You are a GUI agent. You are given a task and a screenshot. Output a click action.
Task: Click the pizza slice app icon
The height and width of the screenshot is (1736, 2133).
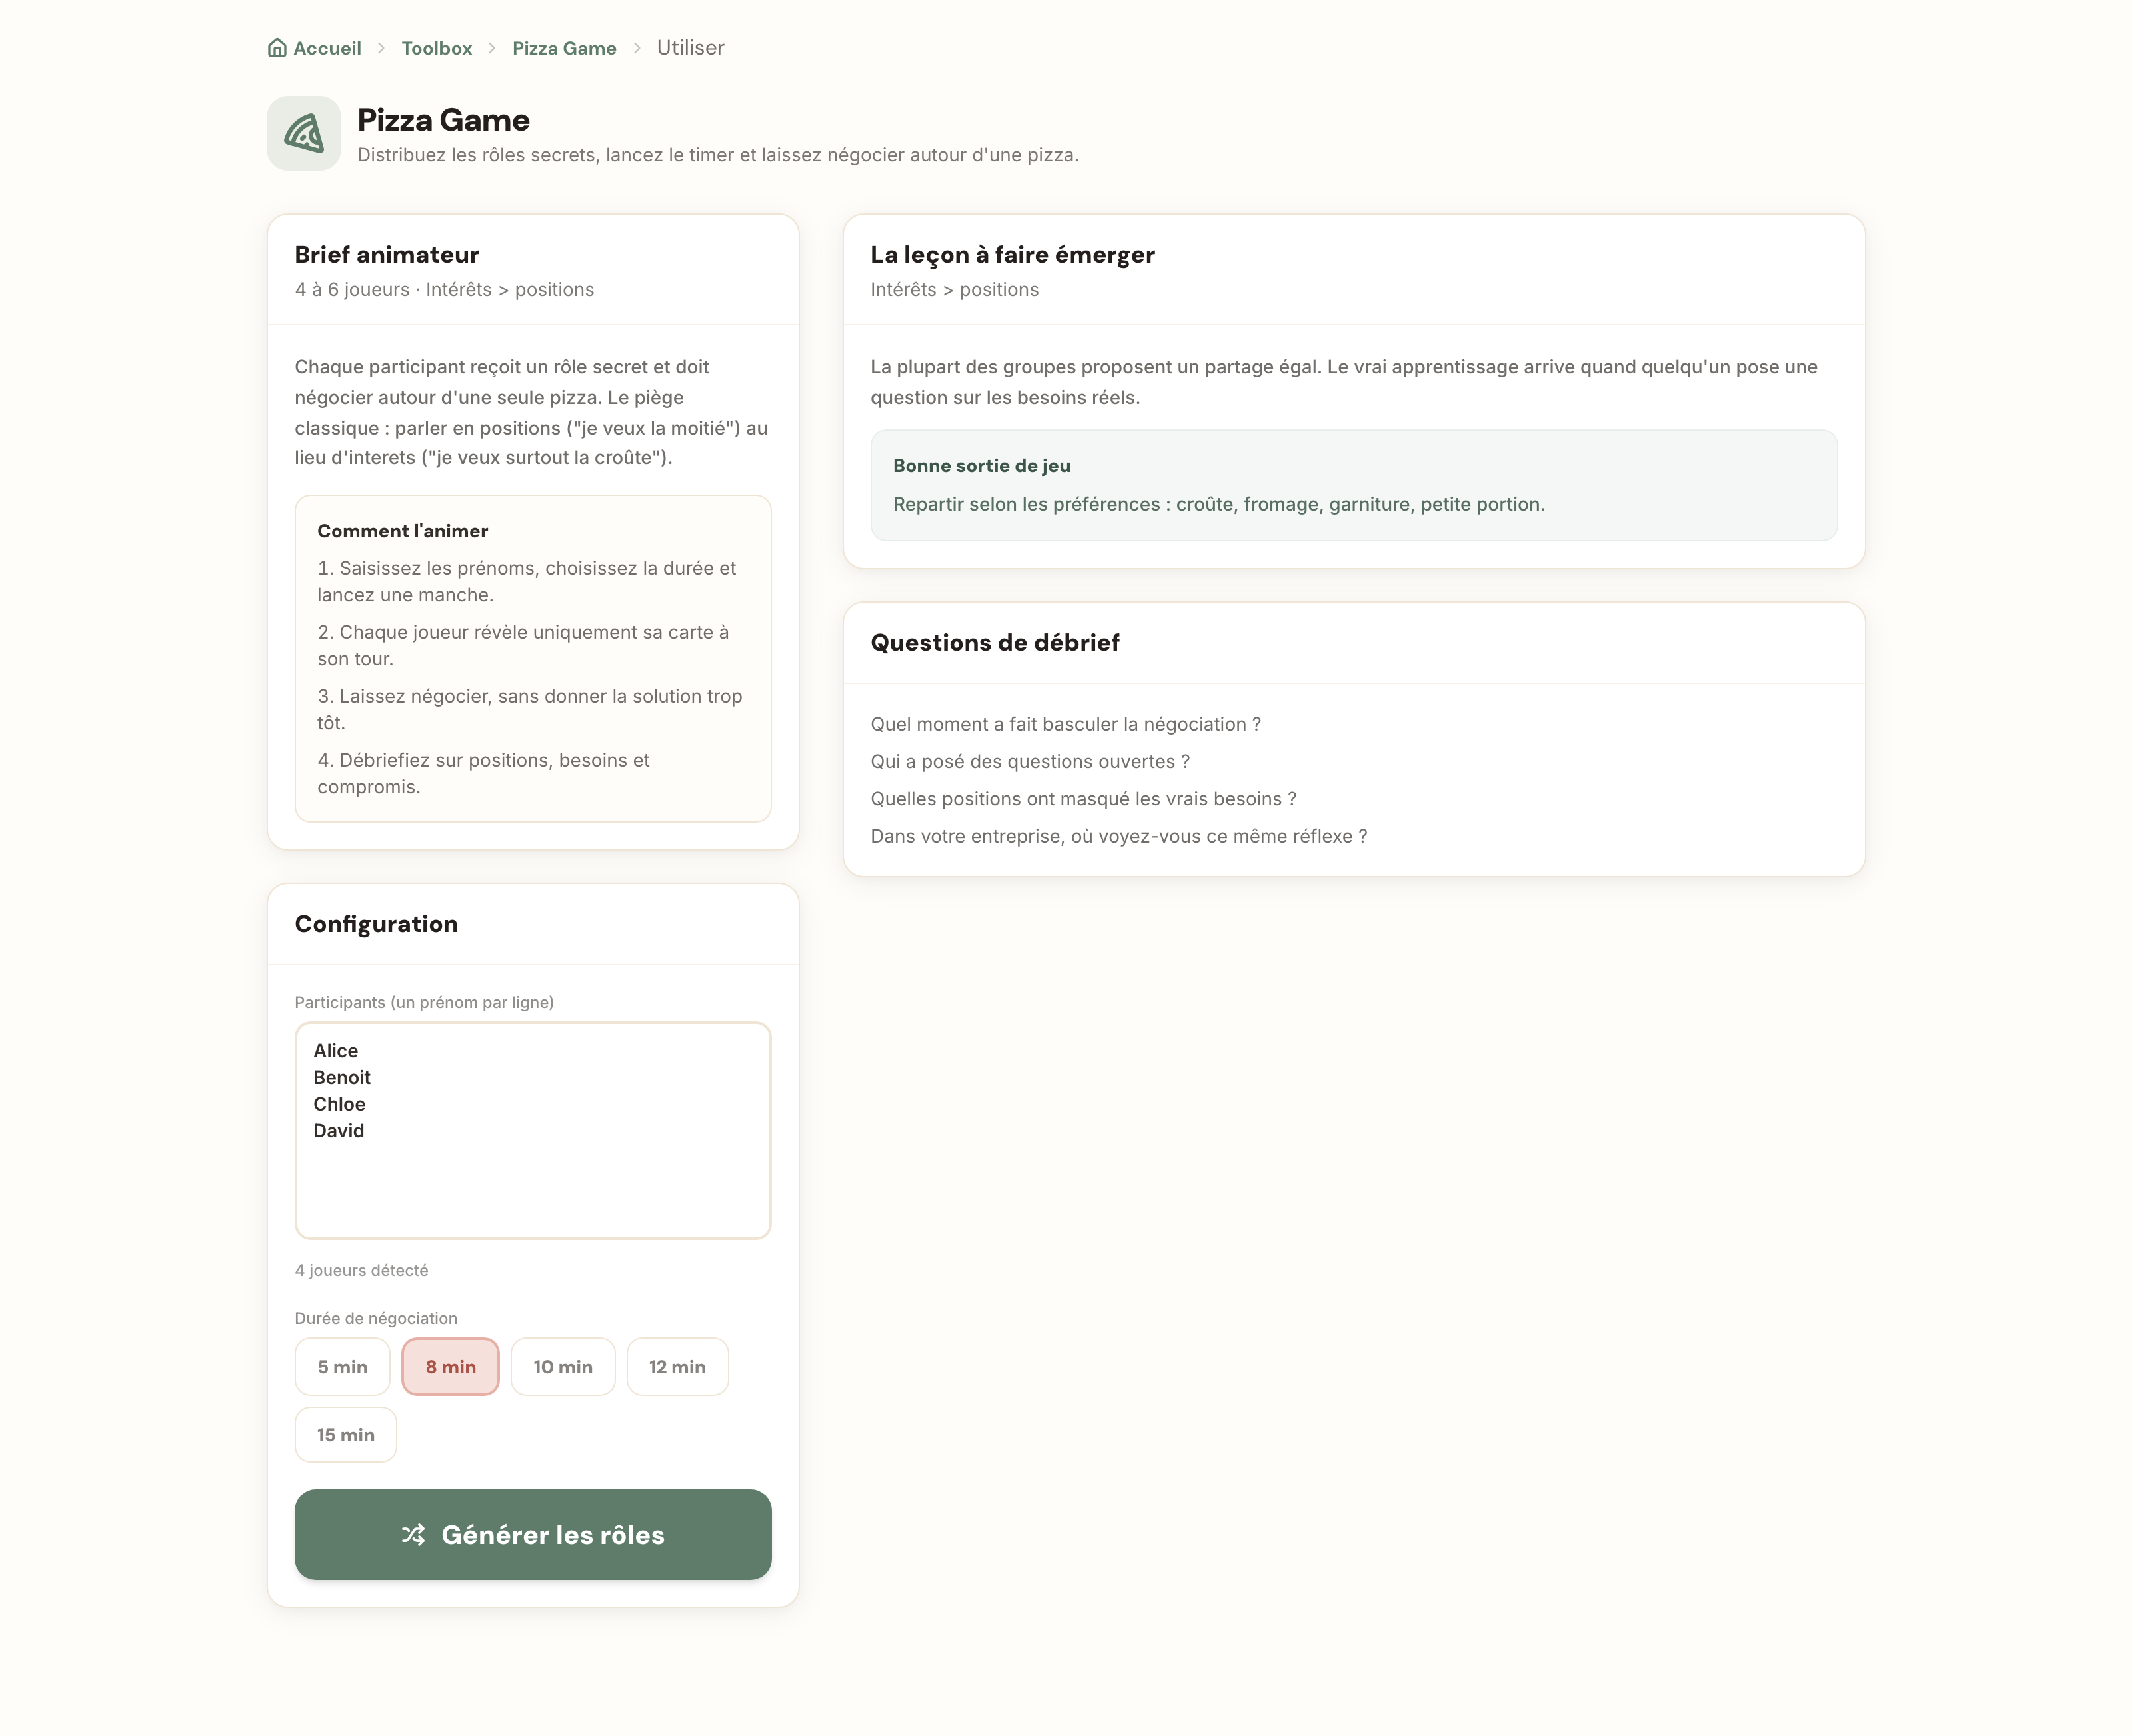click(304, 133)
